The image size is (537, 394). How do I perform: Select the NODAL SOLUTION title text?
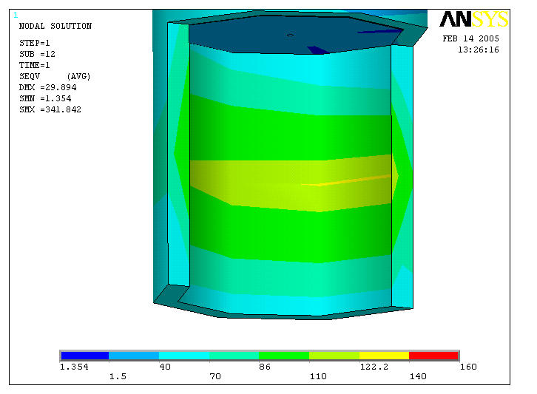[x=55, y=26]
